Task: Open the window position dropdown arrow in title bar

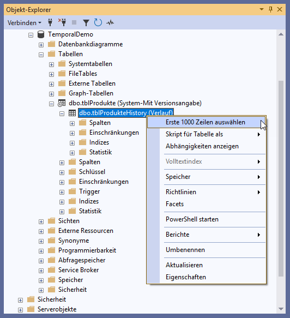Action: pos(262,9)
